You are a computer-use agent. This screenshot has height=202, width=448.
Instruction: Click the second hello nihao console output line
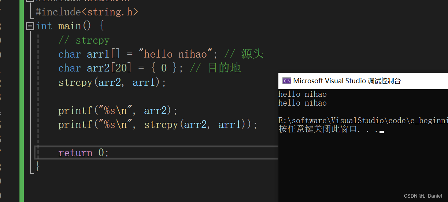click(x=303, y=103)
